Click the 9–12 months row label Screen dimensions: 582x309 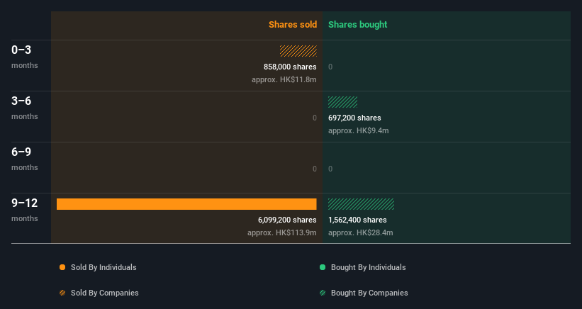25,210
